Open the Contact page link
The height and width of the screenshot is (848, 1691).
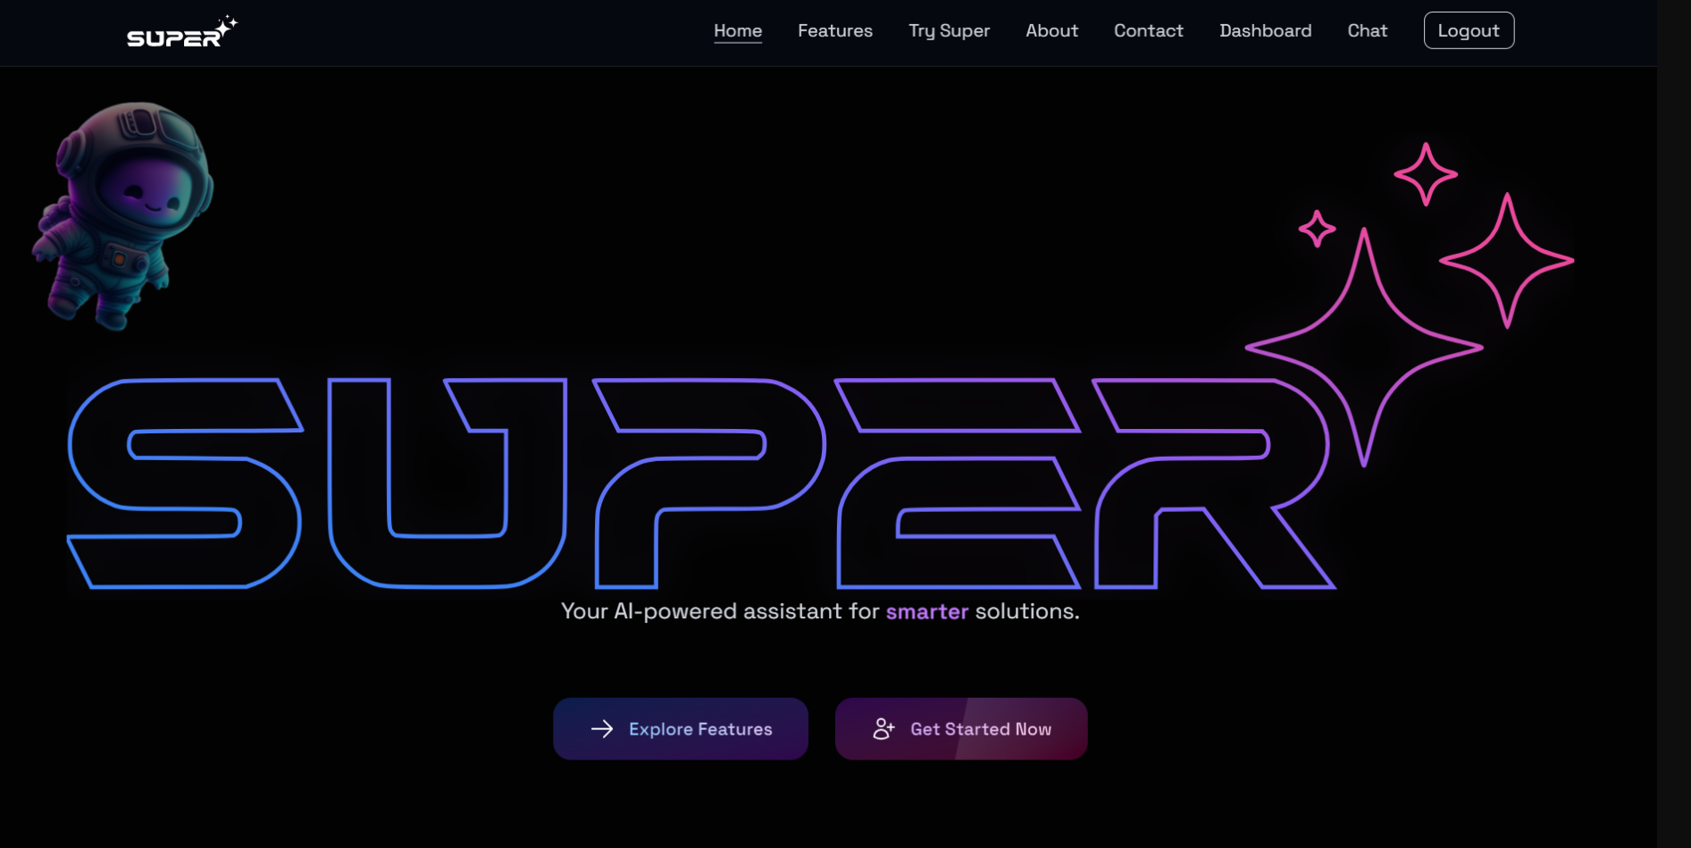pyautogui.click(x=1148, y=30)
